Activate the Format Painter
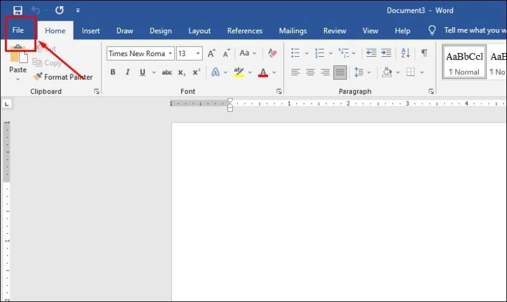This screenshot has height=302, width=507. tap(63, 77)
